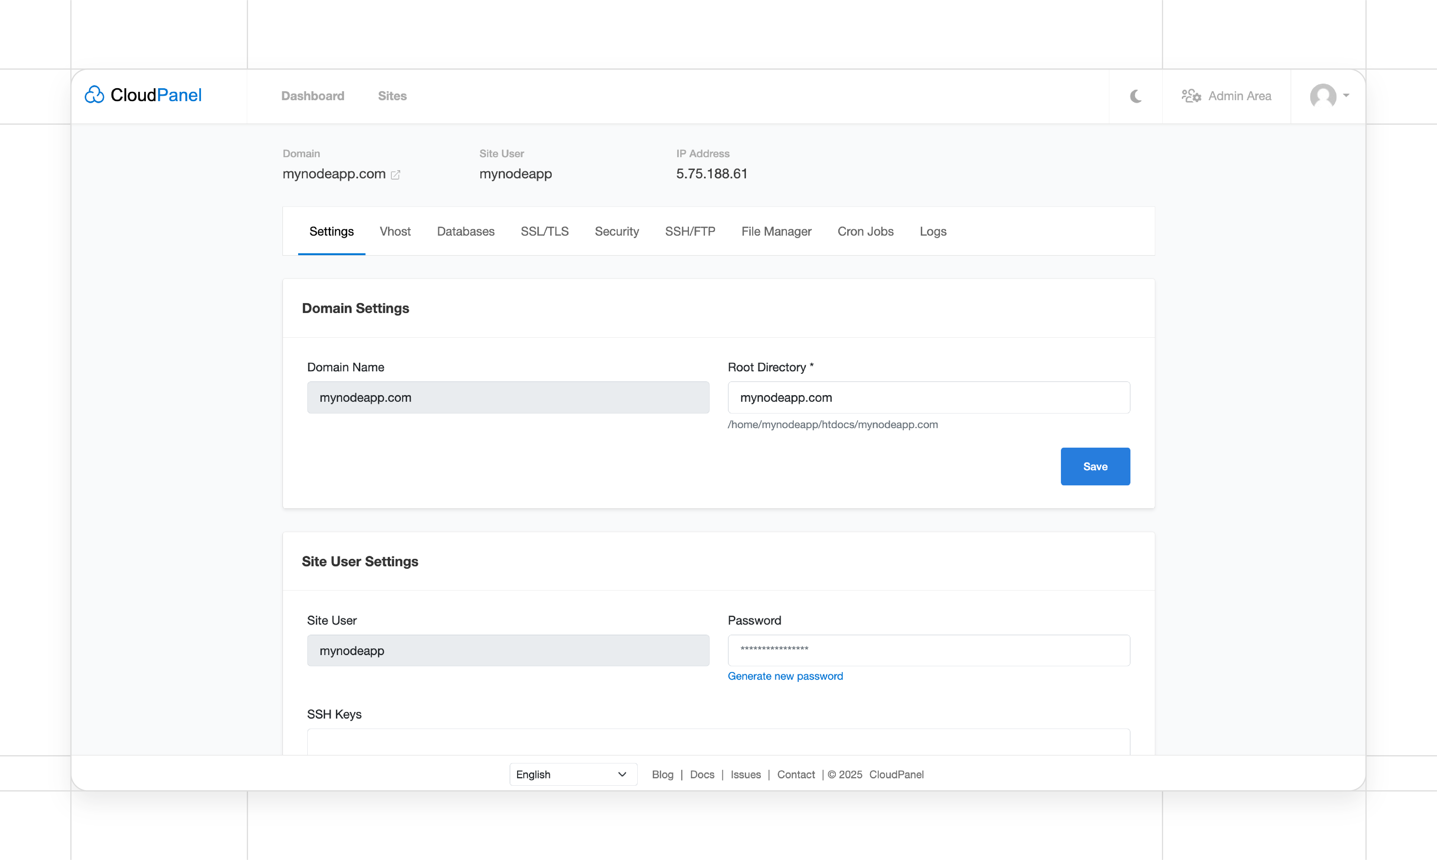
Task: Open the Logs tab
Action: (x=933, y=231)
